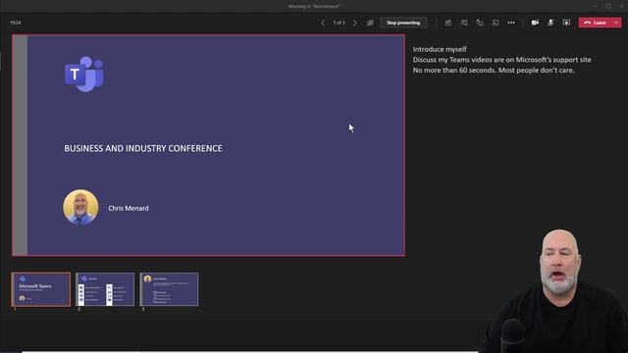Viewport: 628px width, 353px height.
Task: Click the note line Introduce myself
Action: 440,49
